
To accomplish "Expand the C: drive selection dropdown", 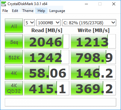I will 89,23.
